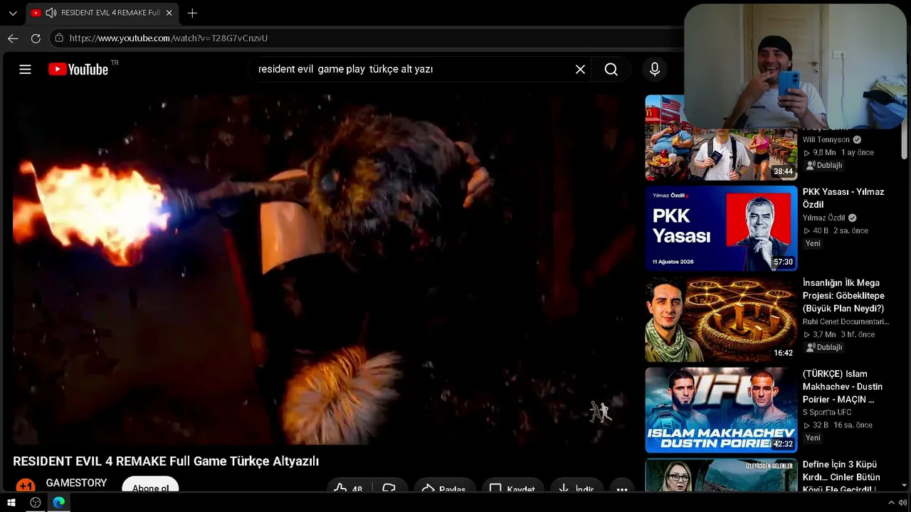
Task: Click '3,7 Mn 3 hf. önce' view count text
Action: coord(838,335)
